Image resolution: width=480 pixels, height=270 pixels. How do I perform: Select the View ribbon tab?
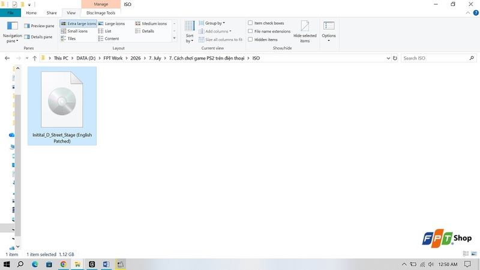tap(71, 13)
